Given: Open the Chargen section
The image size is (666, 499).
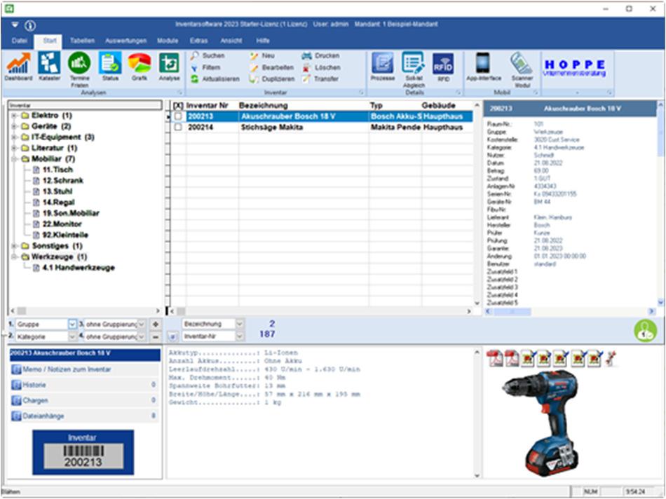Looking at the screenshot, I should (85, 400).
